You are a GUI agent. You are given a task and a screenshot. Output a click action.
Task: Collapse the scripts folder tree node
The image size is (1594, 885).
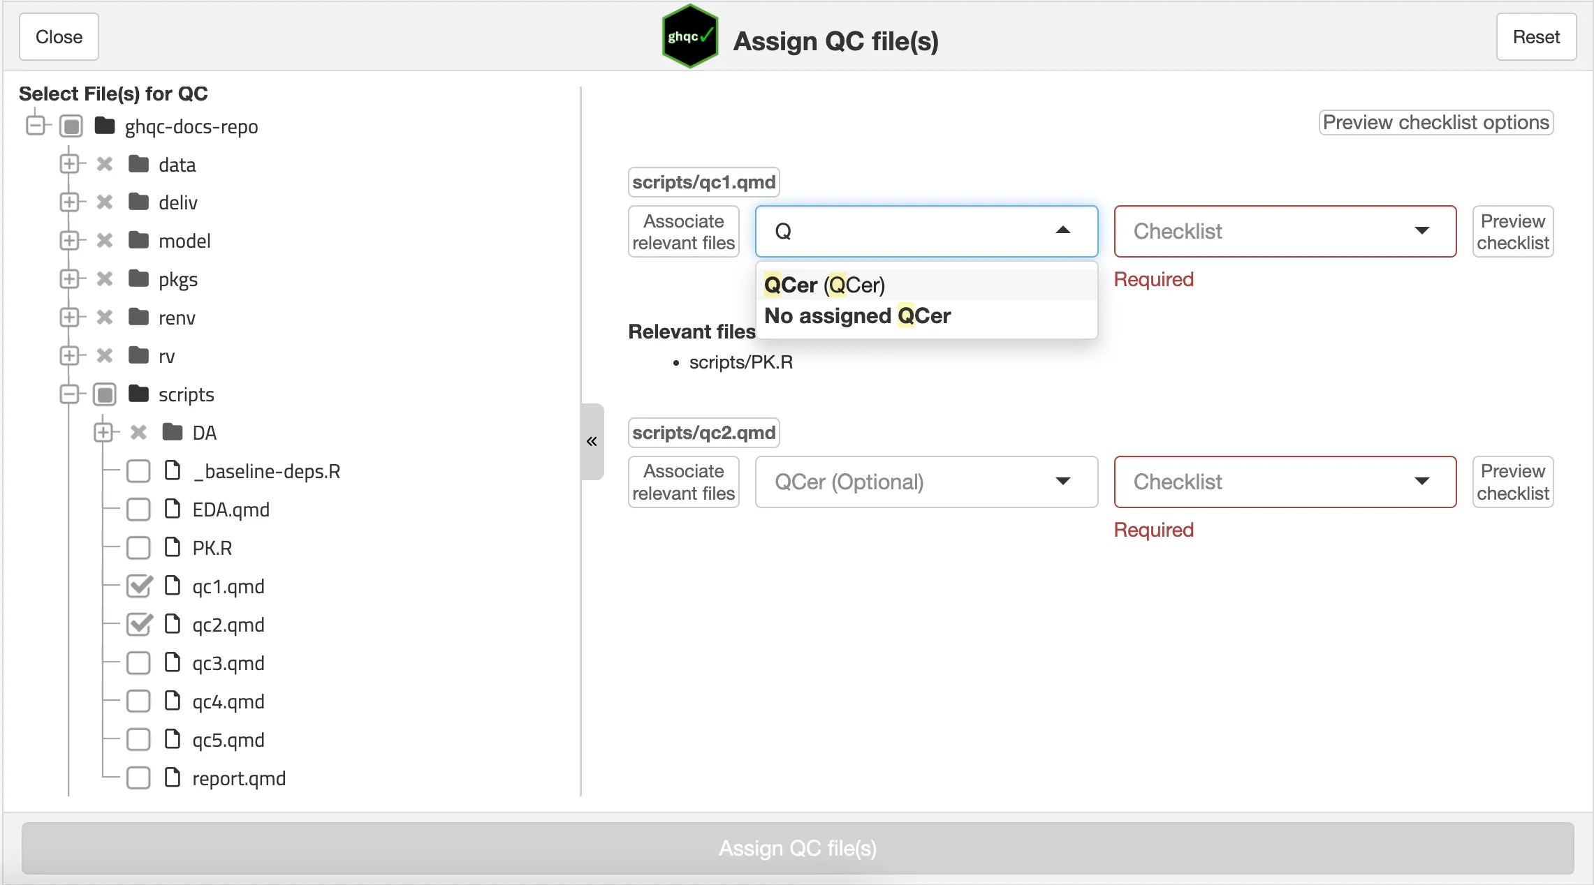coord(68,394)
